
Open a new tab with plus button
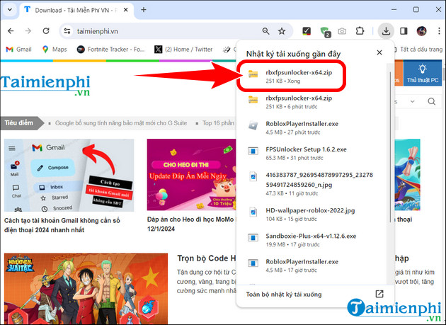point(144,10)
